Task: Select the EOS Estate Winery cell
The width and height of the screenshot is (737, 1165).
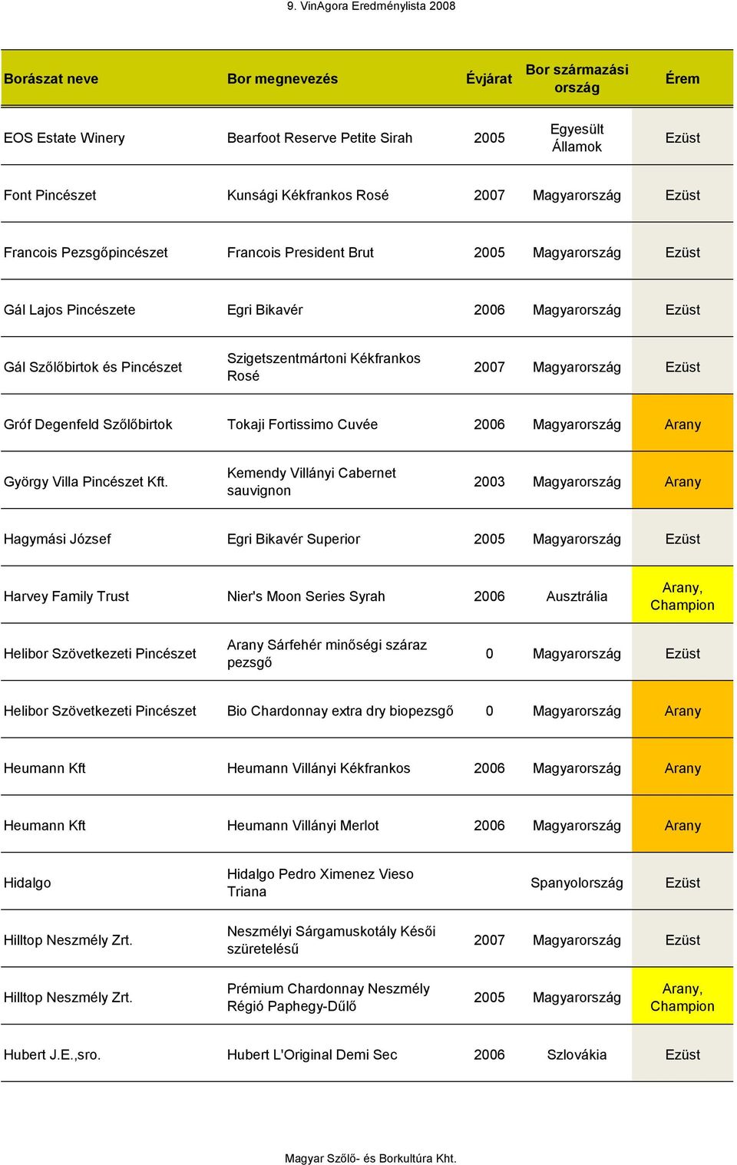Action: [64, 137]
